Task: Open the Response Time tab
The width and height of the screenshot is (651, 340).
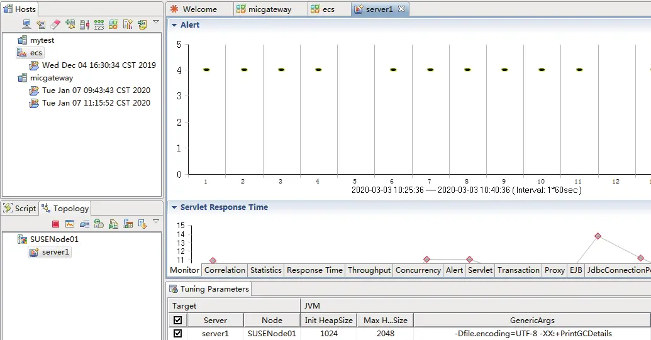Action: point(314,270)
